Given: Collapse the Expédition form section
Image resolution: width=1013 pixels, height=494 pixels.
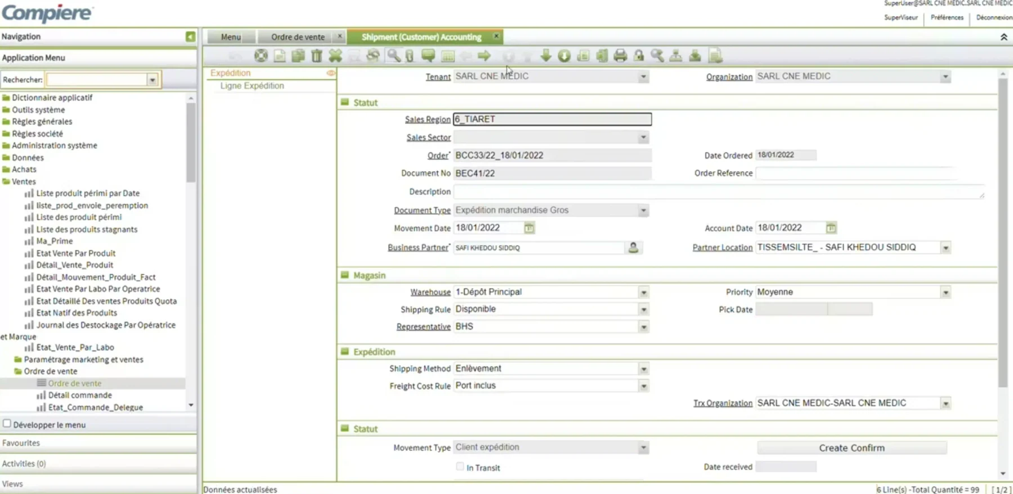Looking at the screenshot, I should (x=344, y=352).
